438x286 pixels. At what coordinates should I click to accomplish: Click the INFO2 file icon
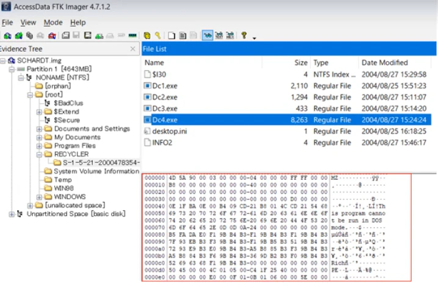pos(147,143)
